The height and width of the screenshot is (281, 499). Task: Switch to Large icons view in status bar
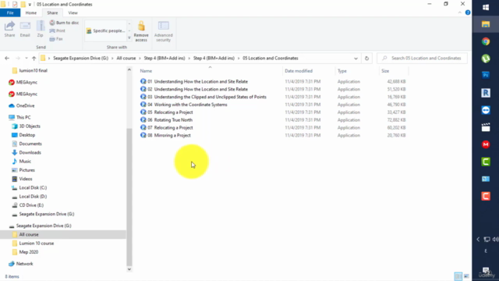click(466, 276)
